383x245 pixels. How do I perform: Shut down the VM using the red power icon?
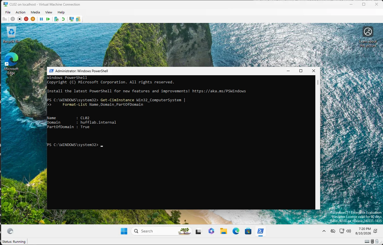click(x=26, y=19)
